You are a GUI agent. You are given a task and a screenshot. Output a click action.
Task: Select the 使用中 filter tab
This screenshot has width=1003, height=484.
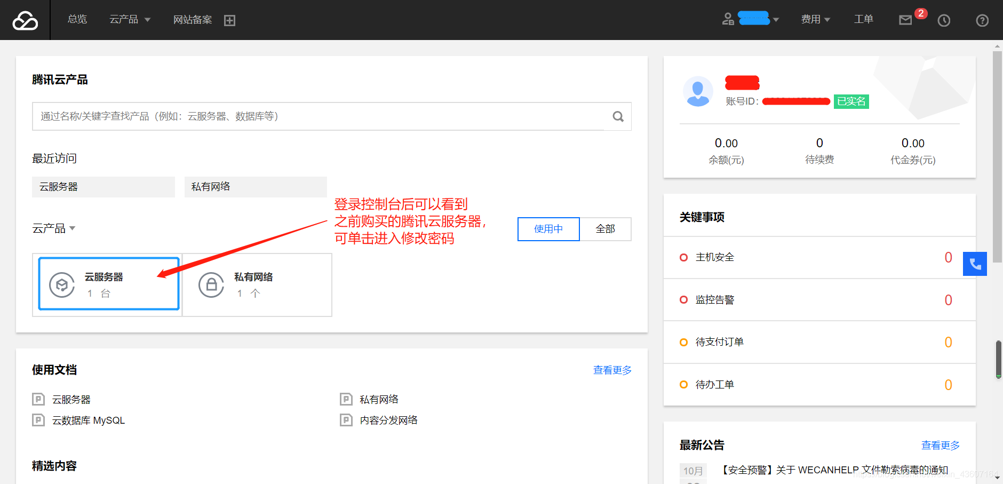pos(548,229)
